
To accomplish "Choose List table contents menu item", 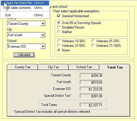I will point(25,8).
